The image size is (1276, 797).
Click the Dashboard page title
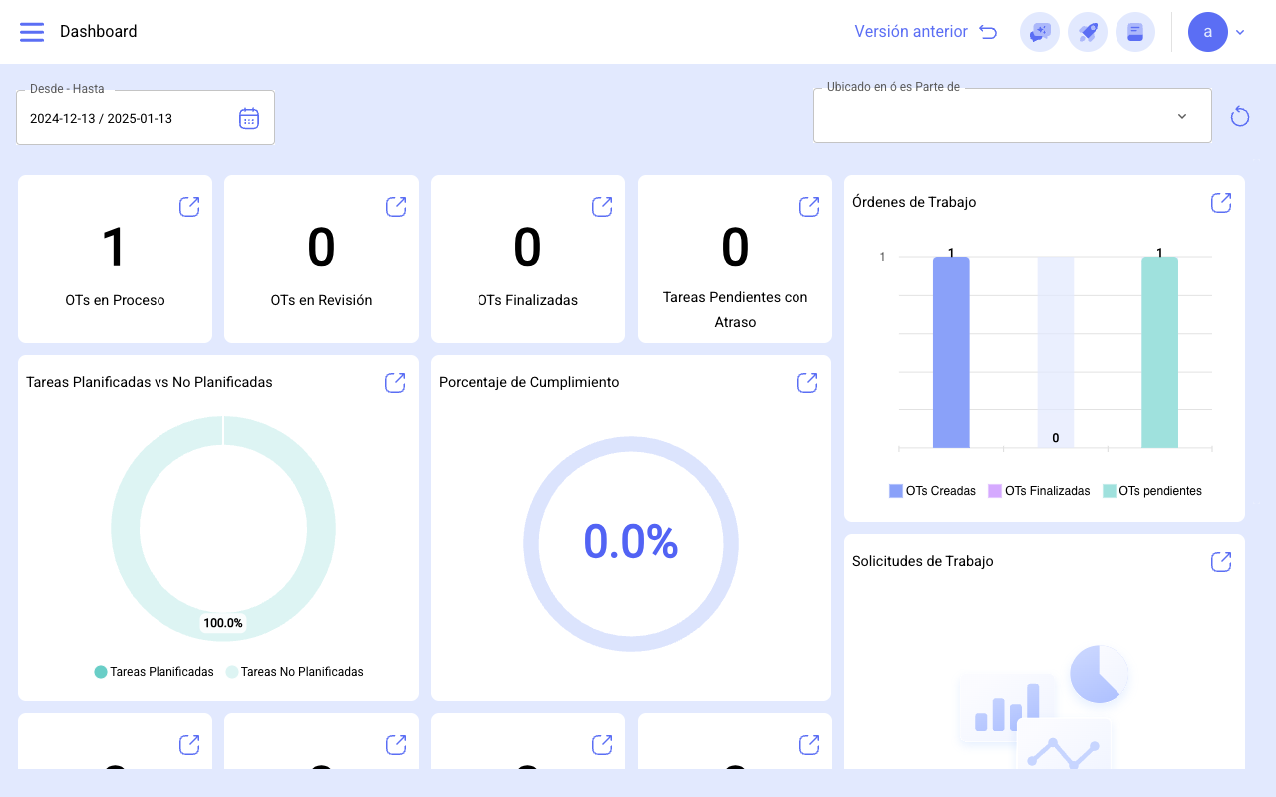click(99, 32)
